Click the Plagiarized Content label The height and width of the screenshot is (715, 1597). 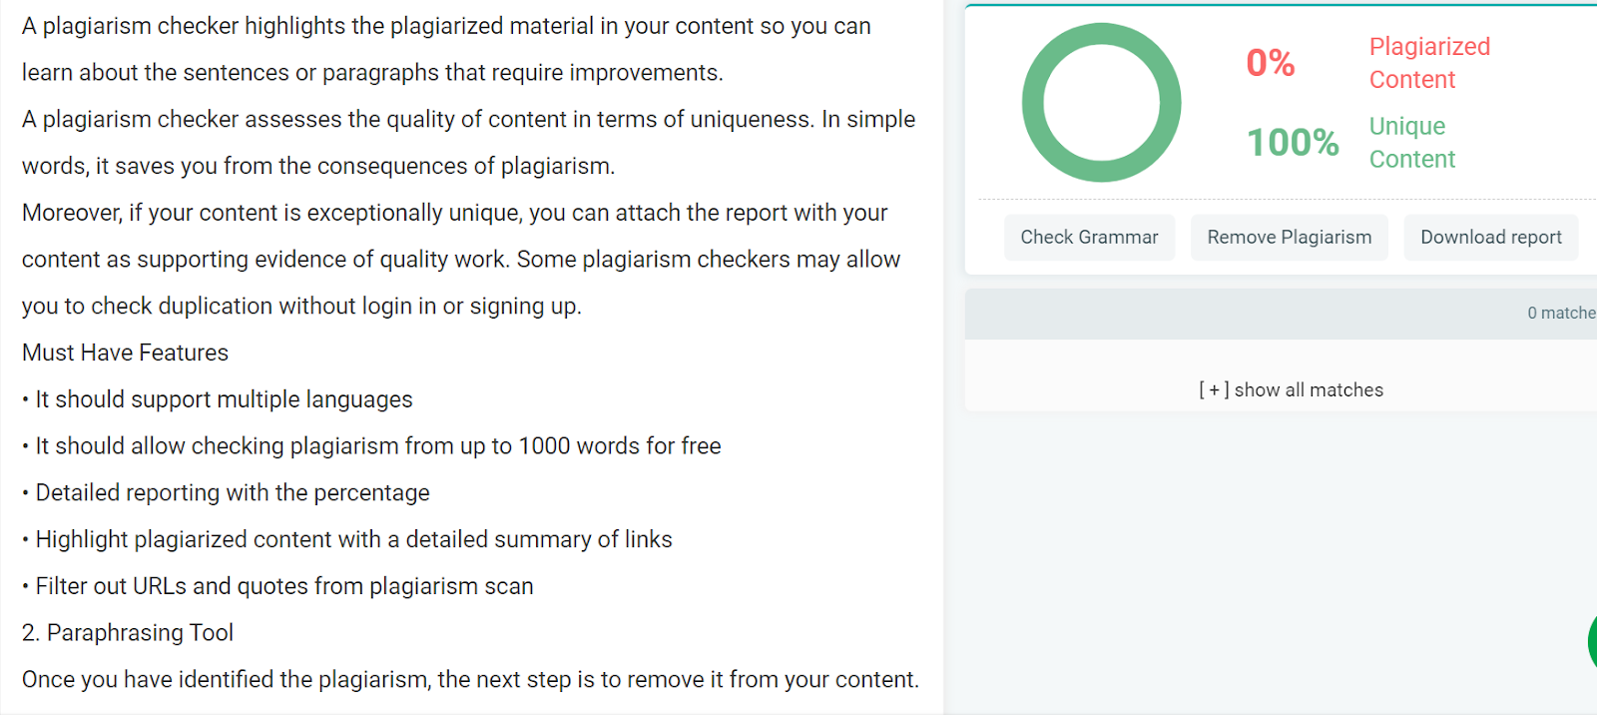click(x=1429, y=63)
